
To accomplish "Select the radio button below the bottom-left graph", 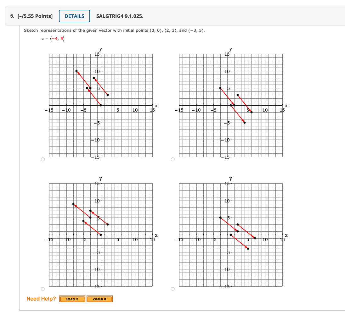I will (42, 289).
